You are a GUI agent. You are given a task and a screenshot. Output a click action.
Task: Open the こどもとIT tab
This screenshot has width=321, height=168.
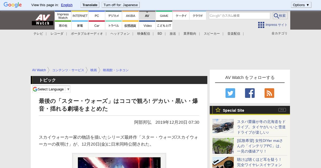coord(164,25)
